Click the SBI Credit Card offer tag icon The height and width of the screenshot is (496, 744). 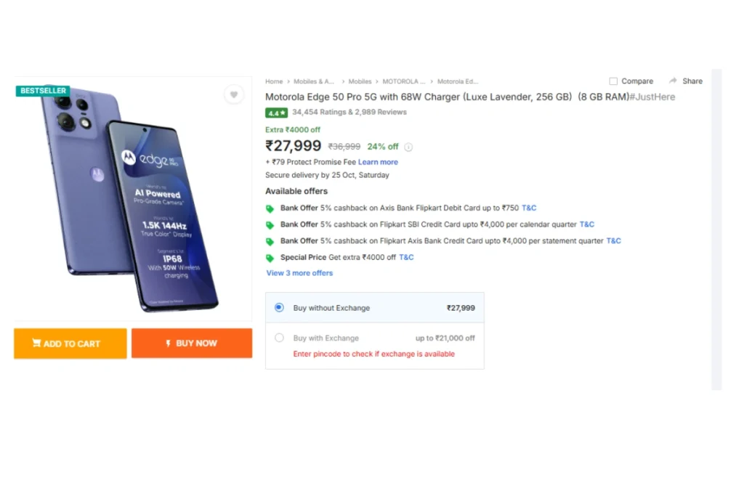pyautogui.click(x=270, y=225)
